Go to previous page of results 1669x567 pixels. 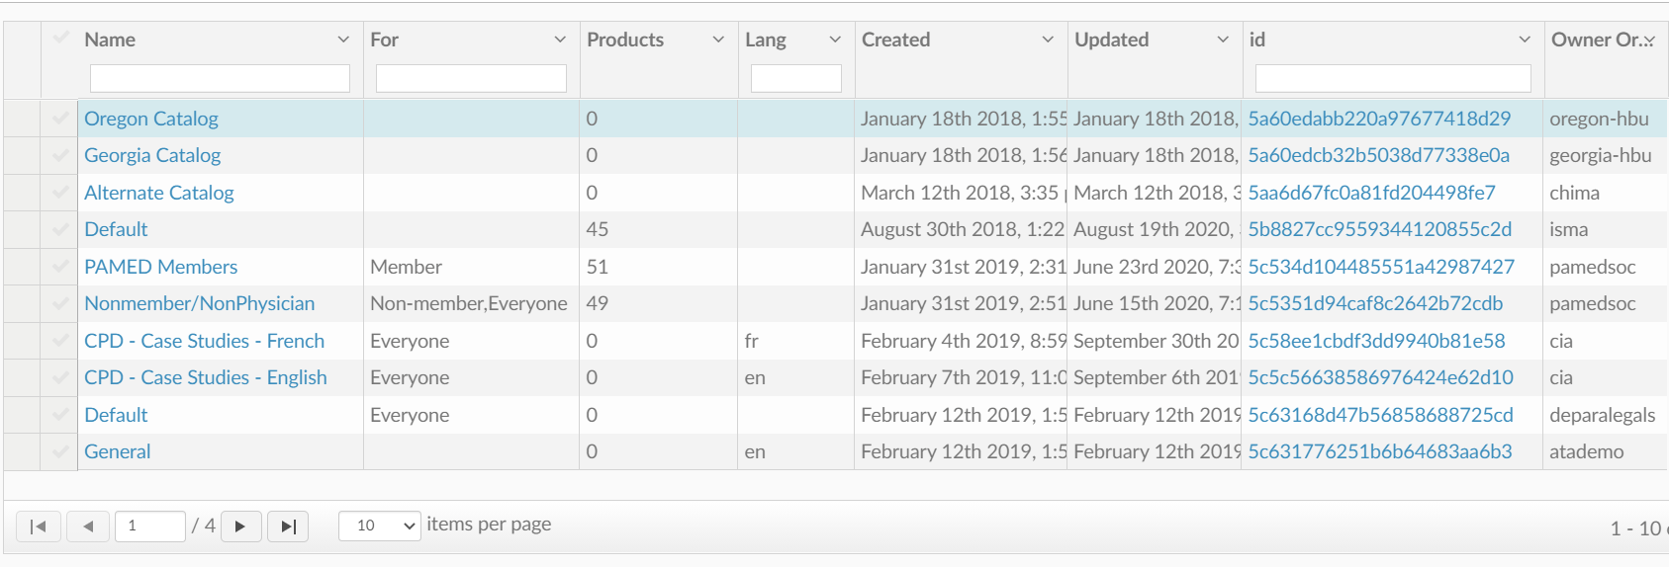coord(88,526)
